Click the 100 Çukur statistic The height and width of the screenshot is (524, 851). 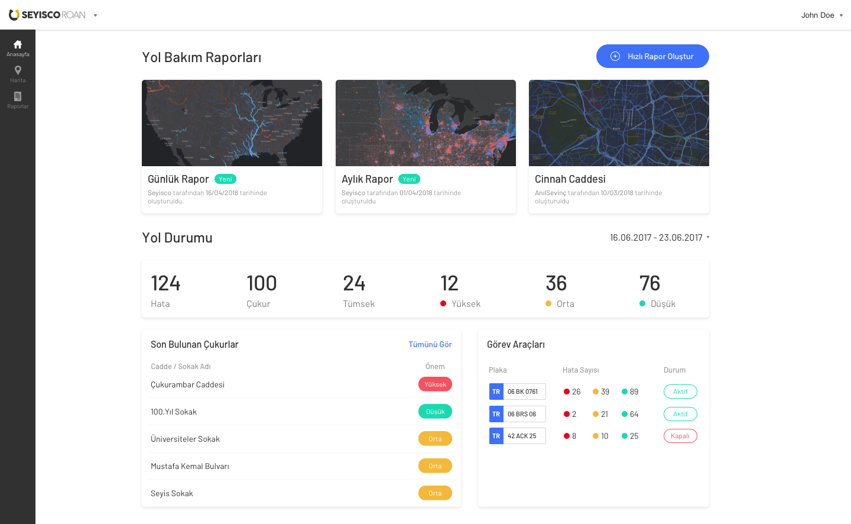point(262,291)
